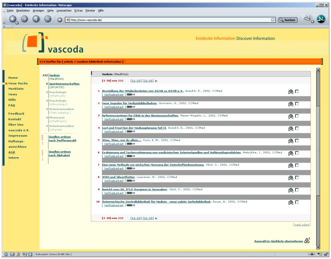Open the Gehe menu
331x259 pixels.
coord(50,11)
